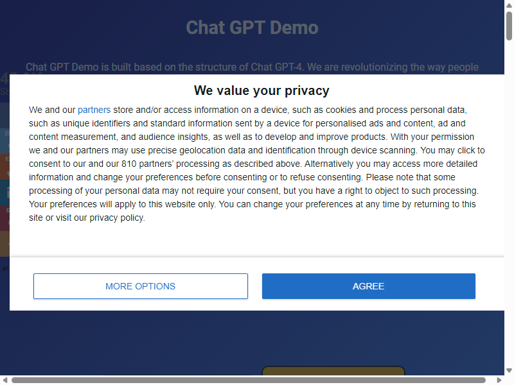The width and height of the screenshot is (514, 385).
Task: Click the horizontal scrollbar thumb
Action: click(249, 380)
